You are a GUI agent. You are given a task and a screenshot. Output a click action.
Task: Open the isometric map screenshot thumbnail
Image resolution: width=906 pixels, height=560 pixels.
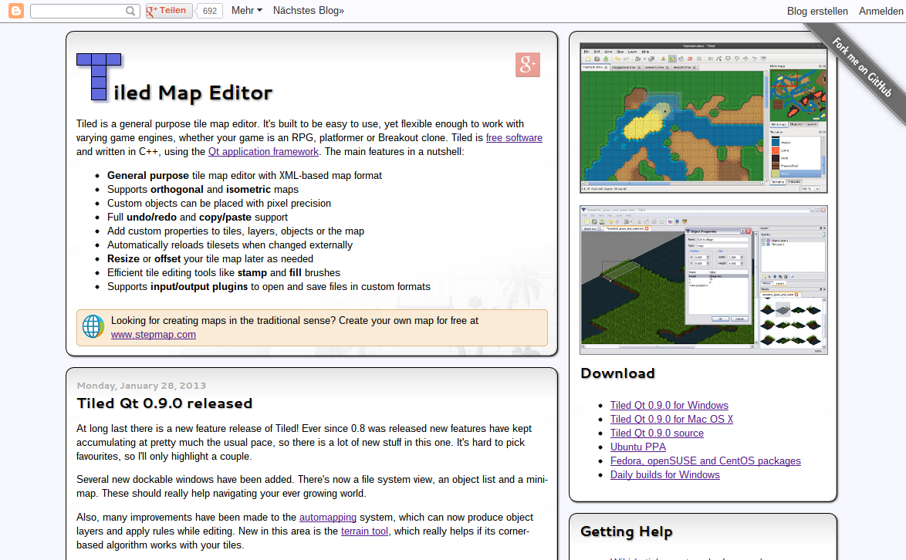704,280
